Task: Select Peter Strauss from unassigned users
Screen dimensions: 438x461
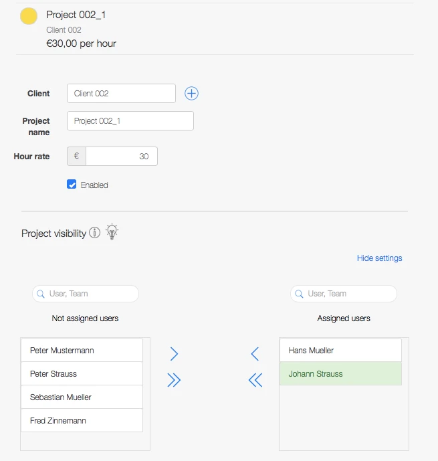Action: point(82,374)
